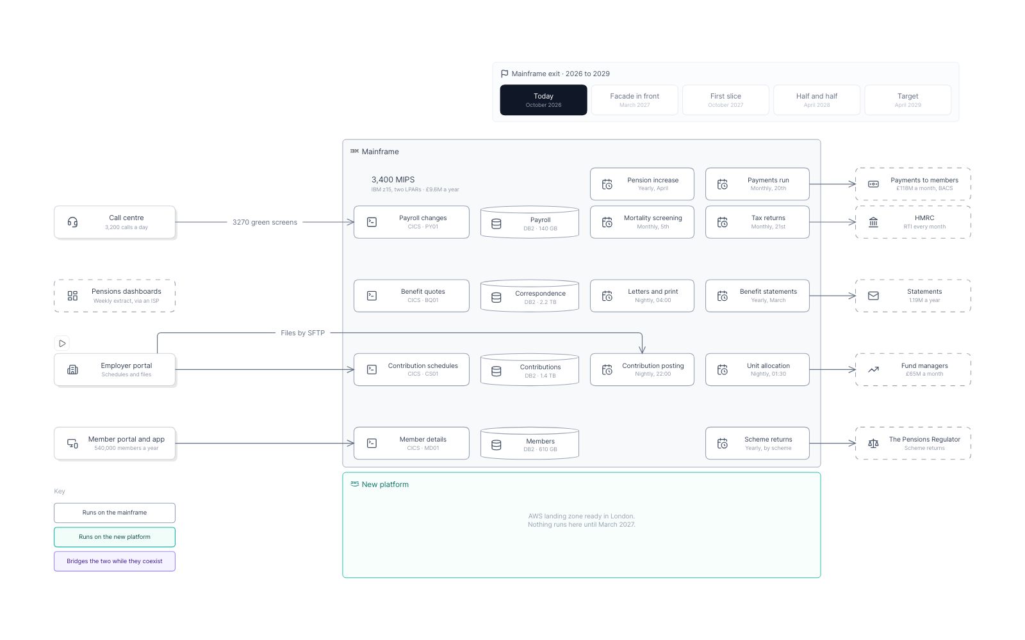Switch to the Facade in front stage

point(634,100)
